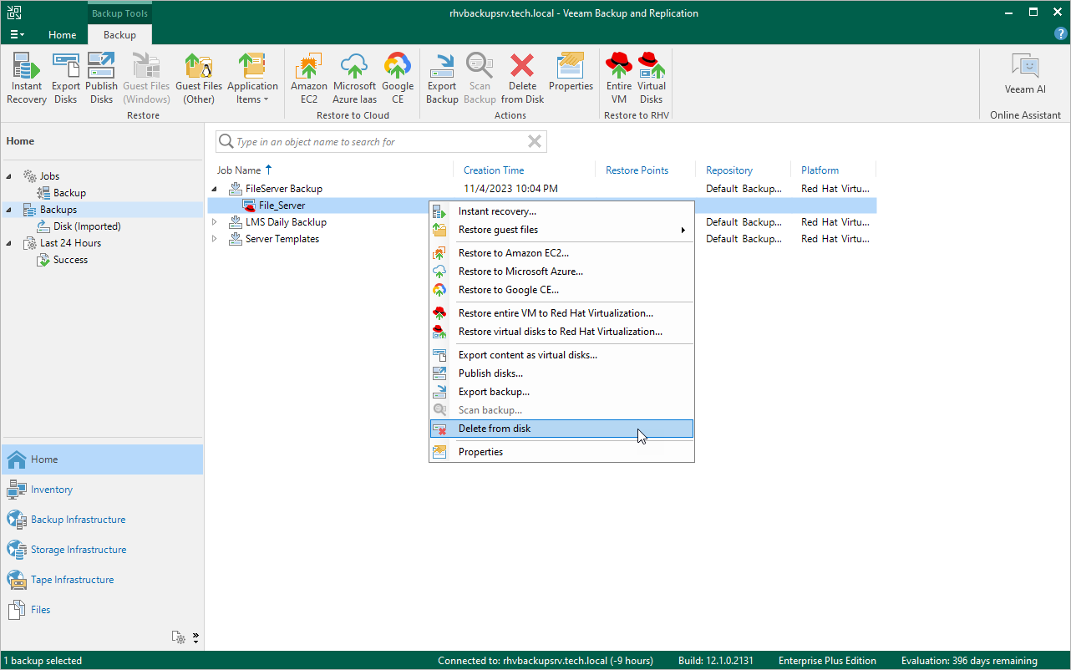Choose Restore entire VM to Red Hat Virtualization

[561, 313]
